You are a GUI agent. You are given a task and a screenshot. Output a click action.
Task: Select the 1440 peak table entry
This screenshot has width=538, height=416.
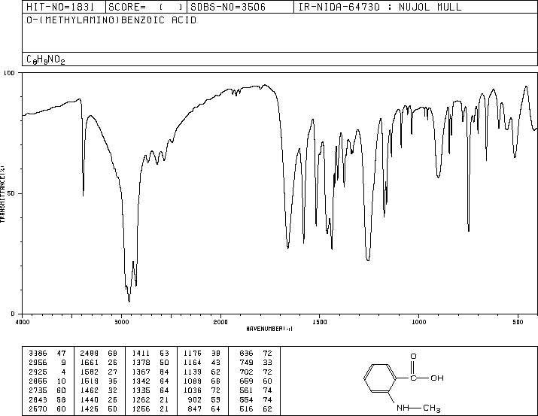point(99,399)
